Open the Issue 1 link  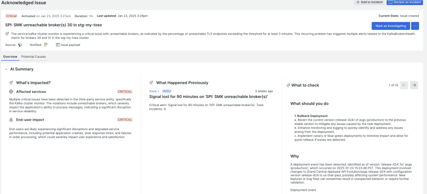[154, 91]
